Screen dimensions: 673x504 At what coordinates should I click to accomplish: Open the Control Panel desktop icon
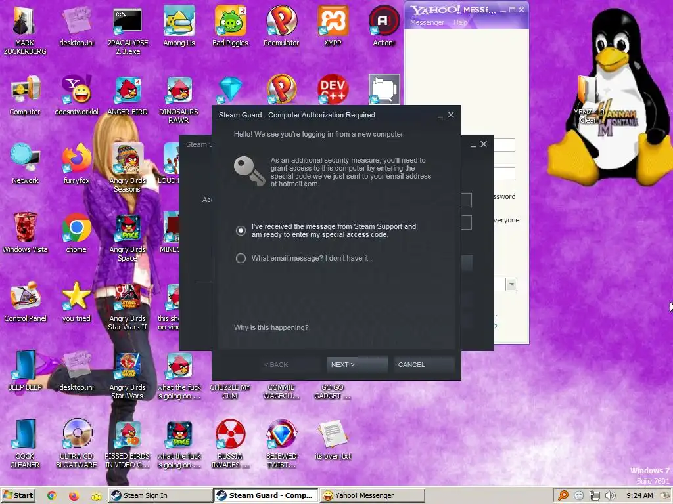tap(25, 302)
